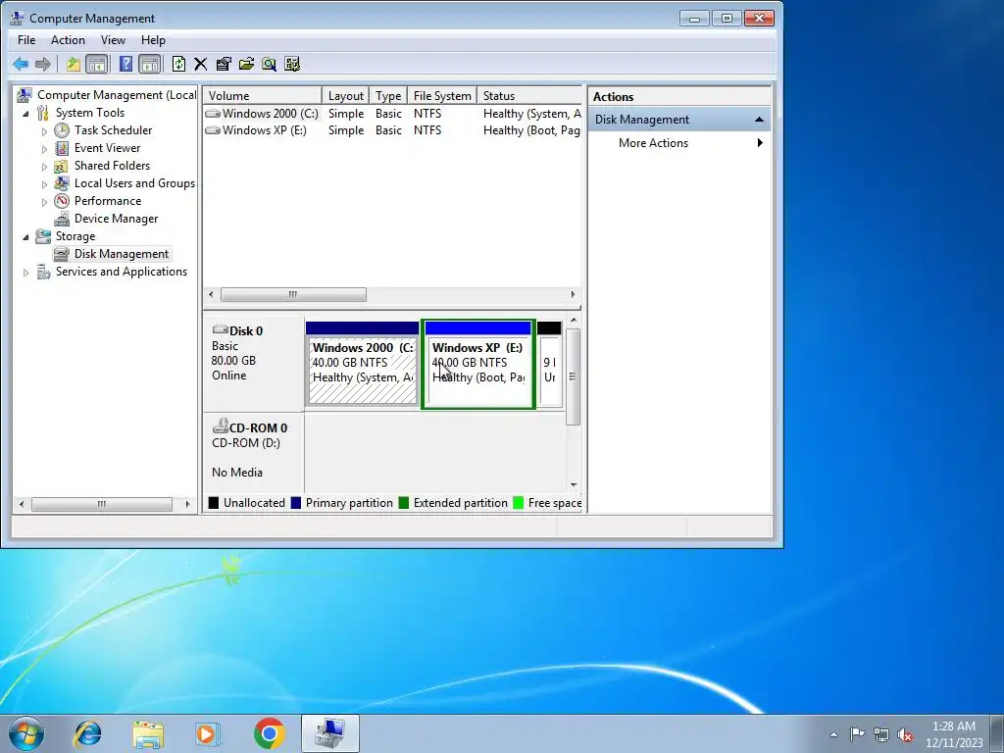Click the Windows 2000 (C:) partition block
This screenshot has height=753, width=1004.
click(x=363, y=364)
